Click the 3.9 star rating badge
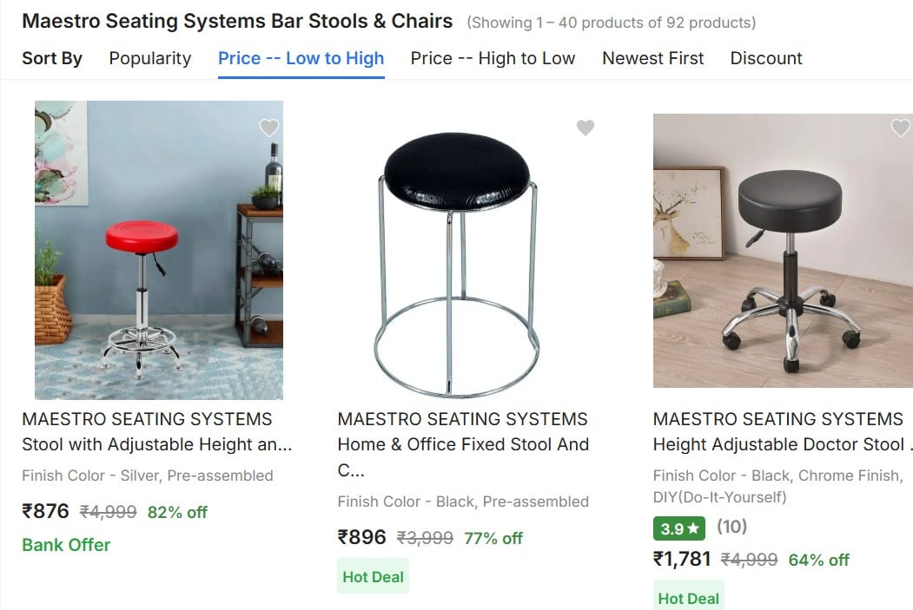Viewport: 913px width, 610px height. (679, 528)
